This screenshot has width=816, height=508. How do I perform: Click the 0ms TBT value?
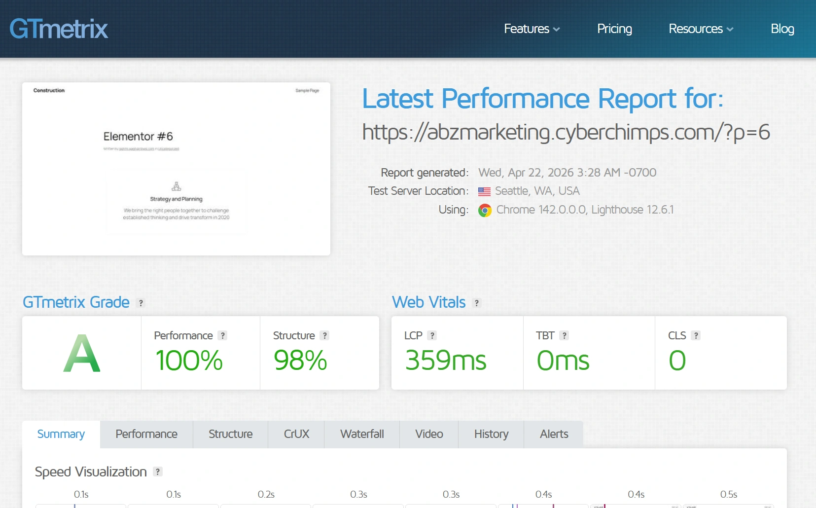[x=563, y=360]
